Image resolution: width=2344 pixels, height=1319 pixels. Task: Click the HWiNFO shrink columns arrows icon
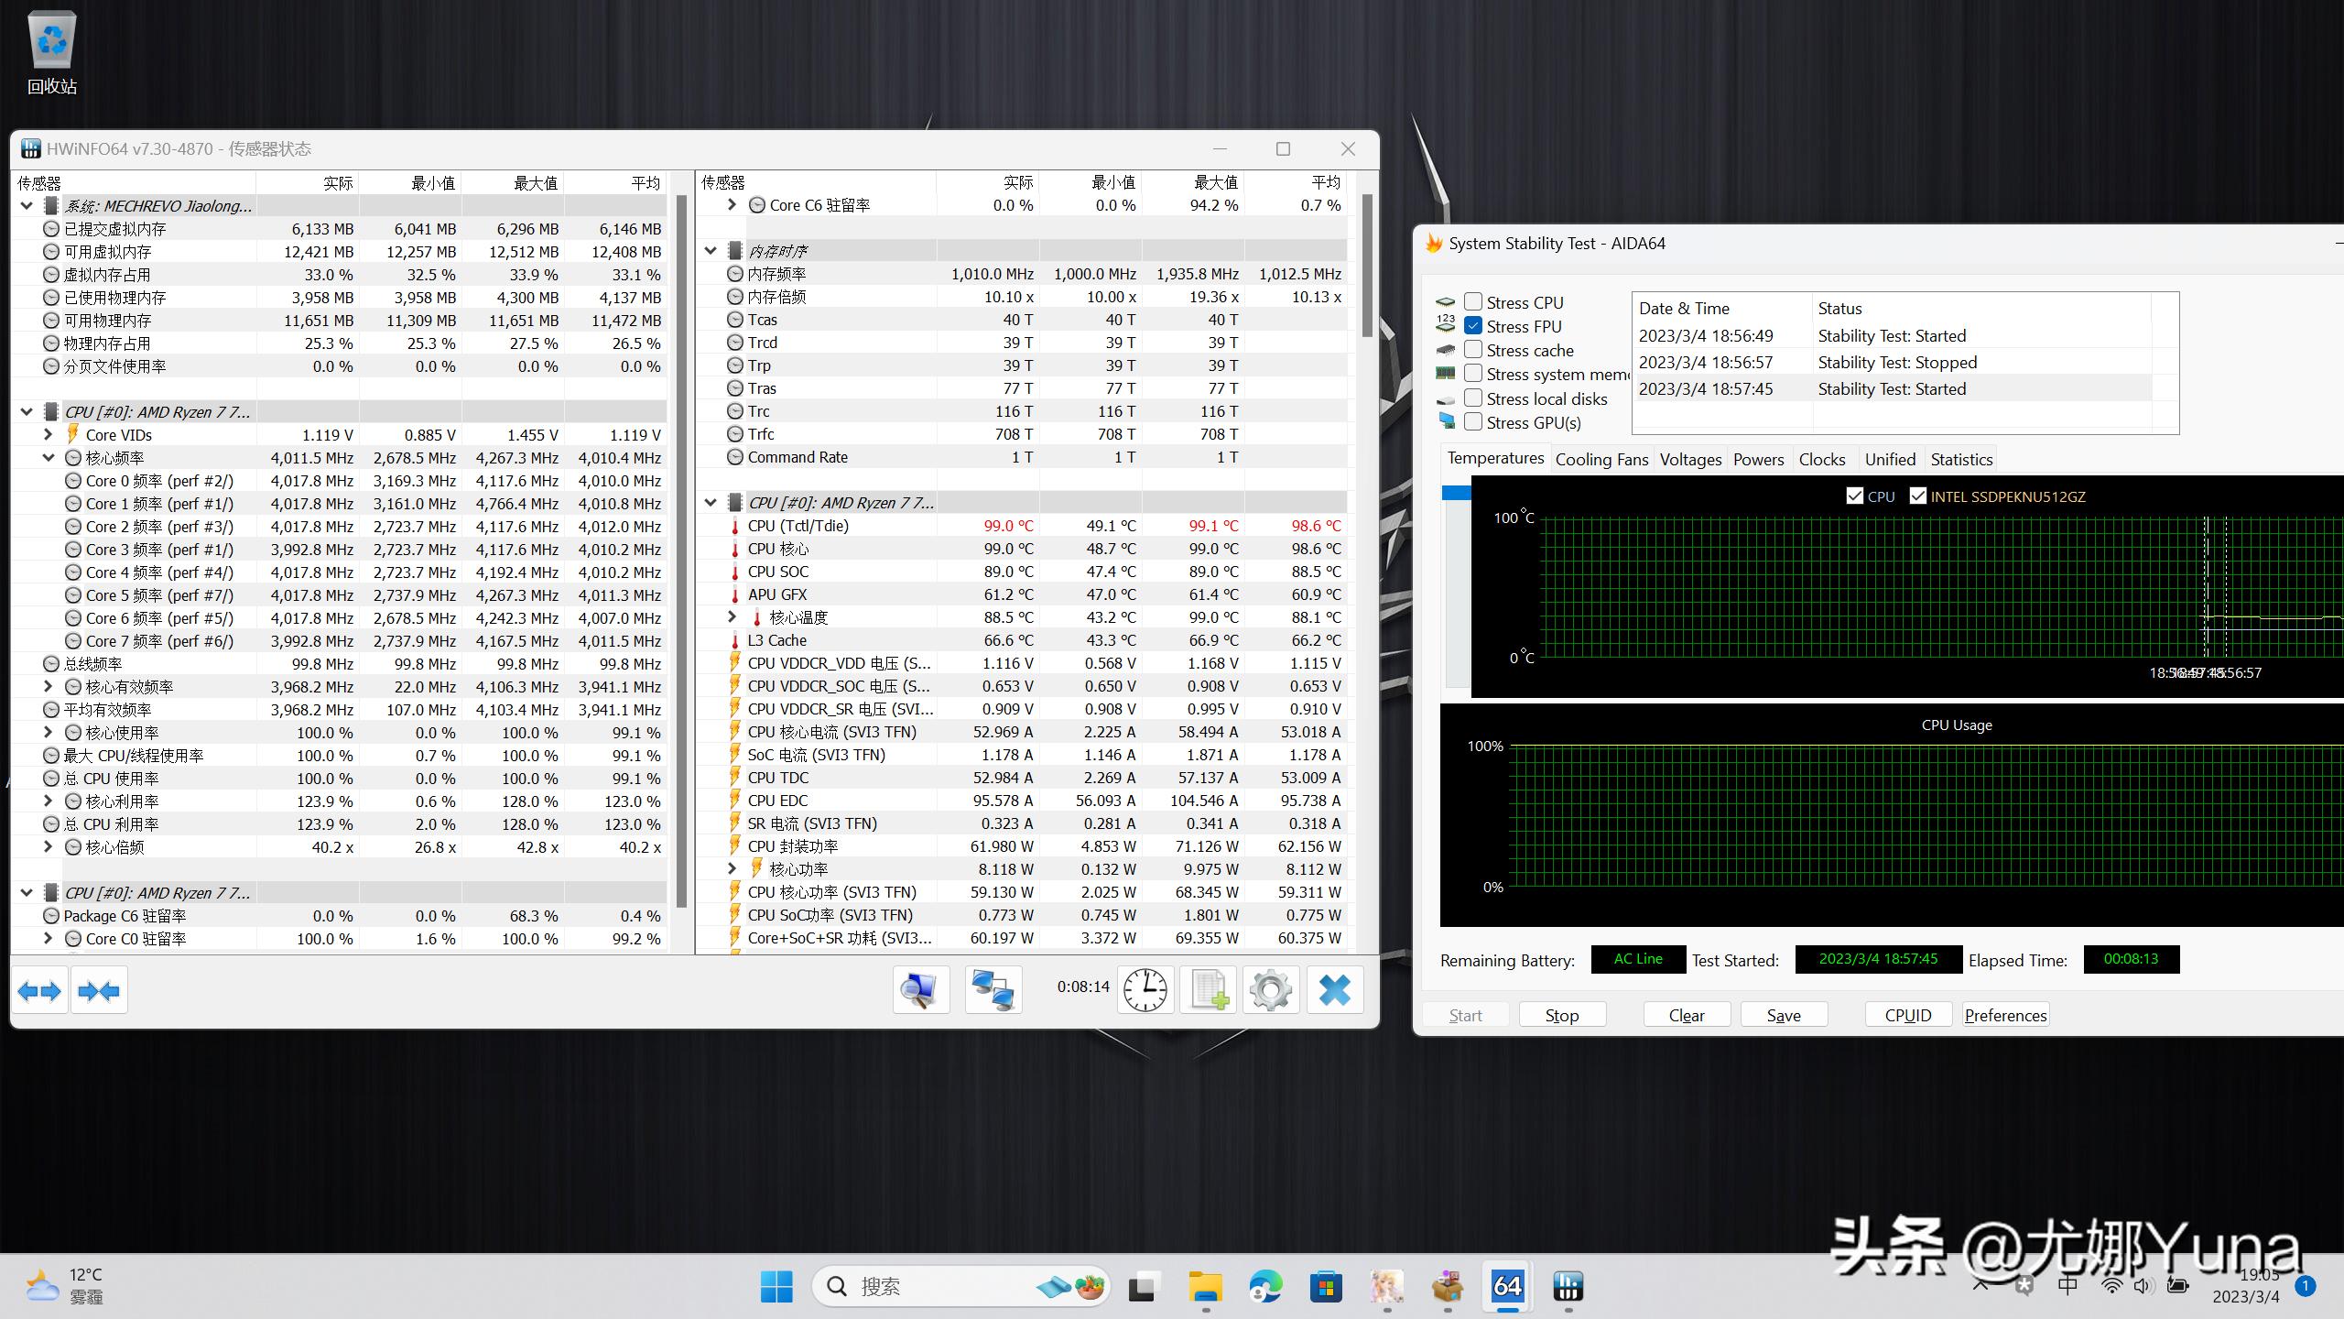[99, 990]
